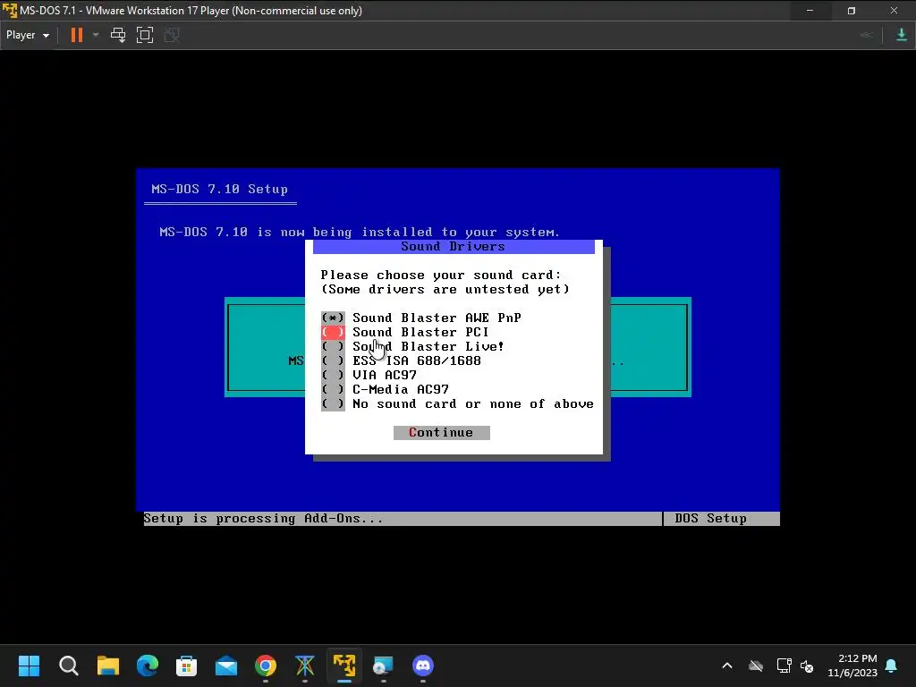Image resolution: width=916 pixels, height=687 pixels.
Task: Open File Explorer from taskbar
Action: [x=108, y=666]
